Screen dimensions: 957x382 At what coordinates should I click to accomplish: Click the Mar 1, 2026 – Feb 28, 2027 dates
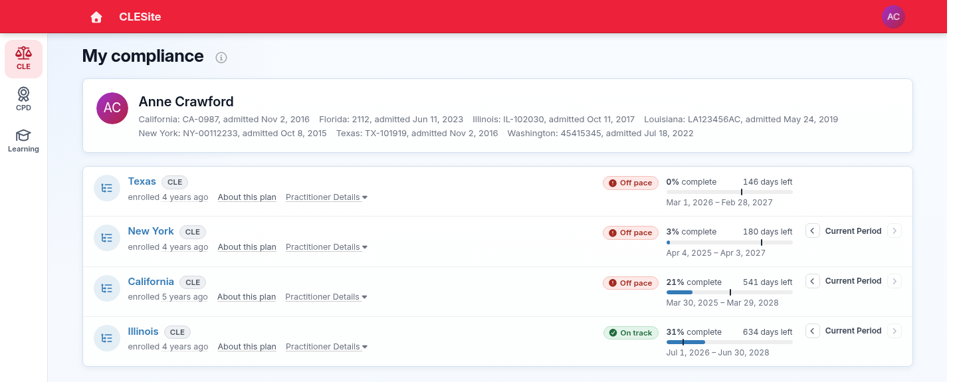pos(720,203)
